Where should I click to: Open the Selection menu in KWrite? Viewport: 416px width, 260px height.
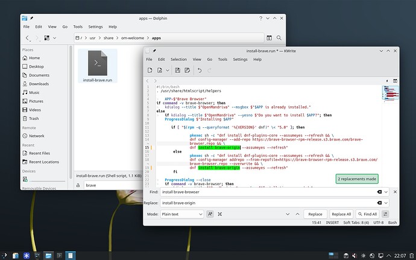178,60
